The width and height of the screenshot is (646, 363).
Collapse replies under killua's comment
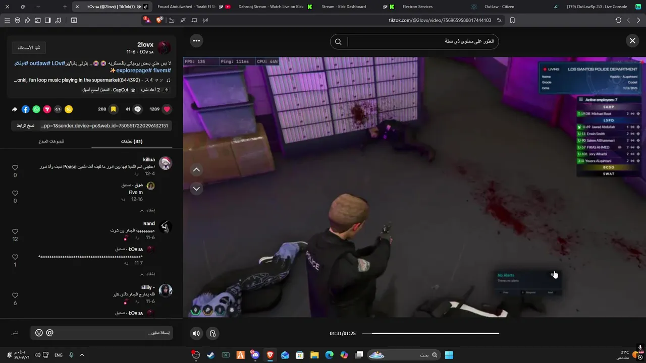pyautogui.click(x=147, y=210)
